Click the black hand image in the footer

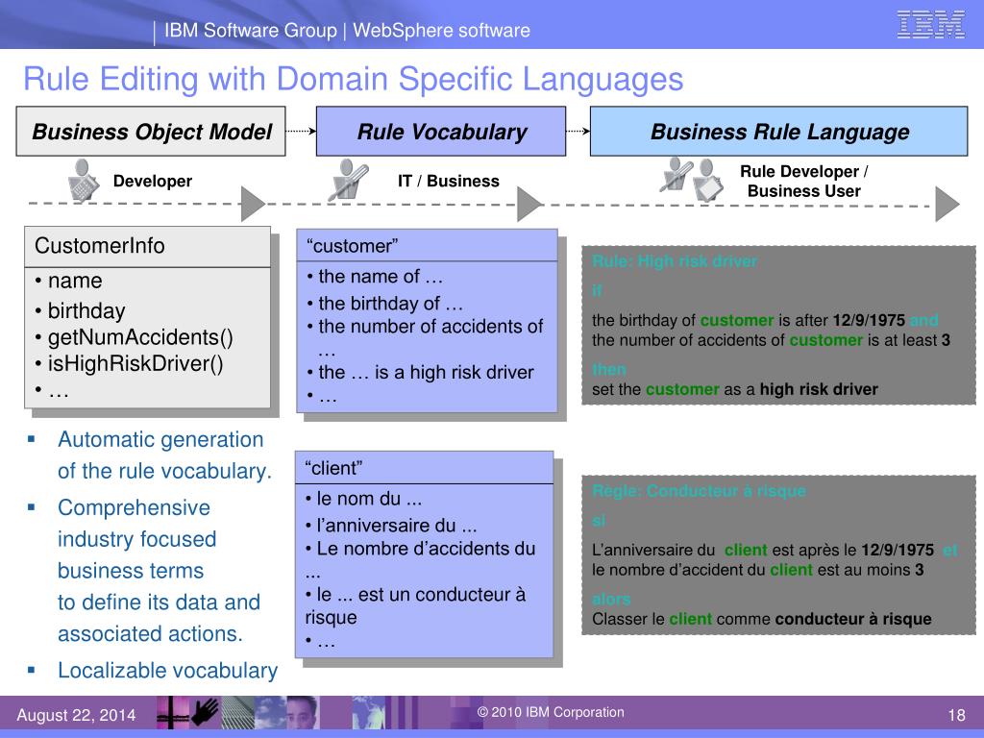point(206,713)
